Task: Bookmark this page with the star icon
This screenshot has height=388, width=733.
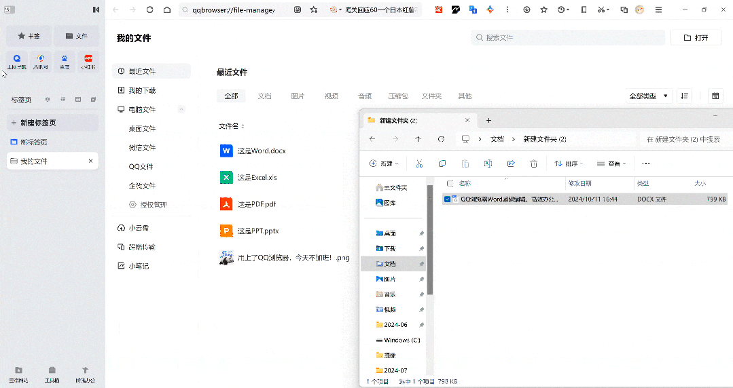Action: [x=313, y=10]
